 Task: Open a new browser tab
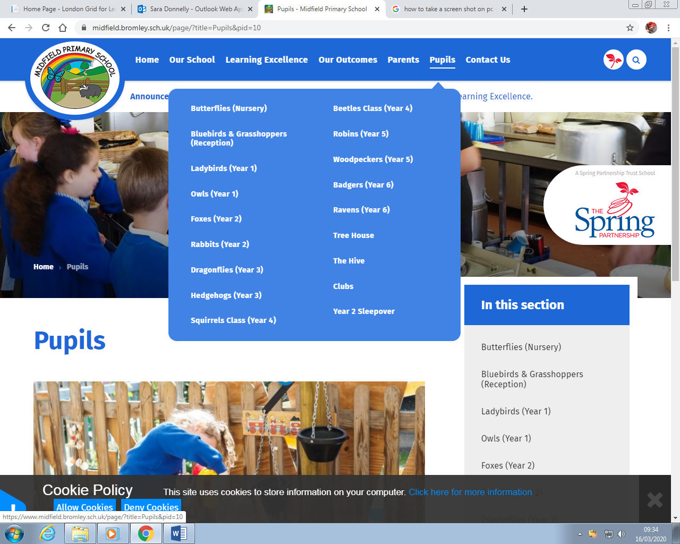point(524,9)
